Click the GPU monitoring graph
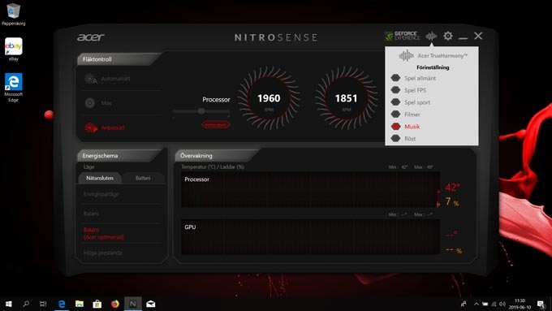The height and width of the screenshot is (311, 552). [x=310, y=237]
